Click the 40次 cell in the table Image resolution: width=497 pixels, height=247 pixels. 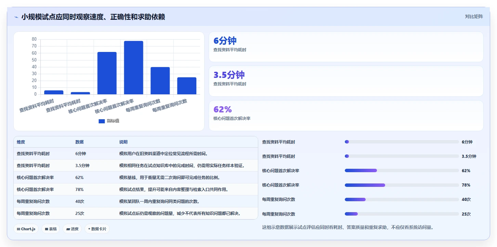[x=80, y=202]
